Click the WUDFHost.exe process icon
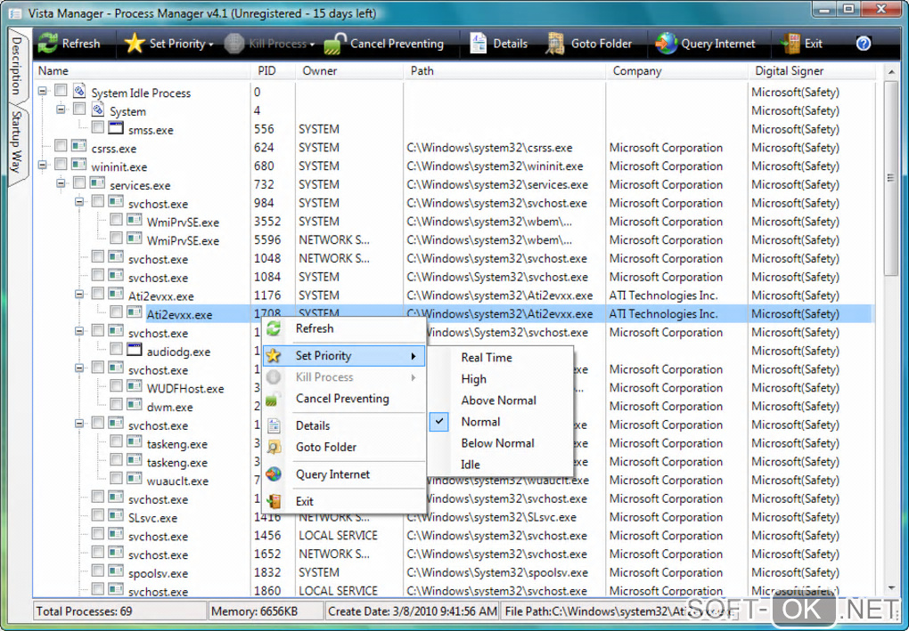The height and width of the screenshot is (631, 909). (x=135, y=386)
